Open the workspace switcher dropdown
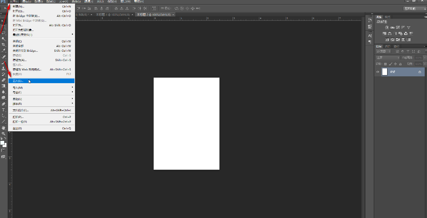 click(414, 8)
